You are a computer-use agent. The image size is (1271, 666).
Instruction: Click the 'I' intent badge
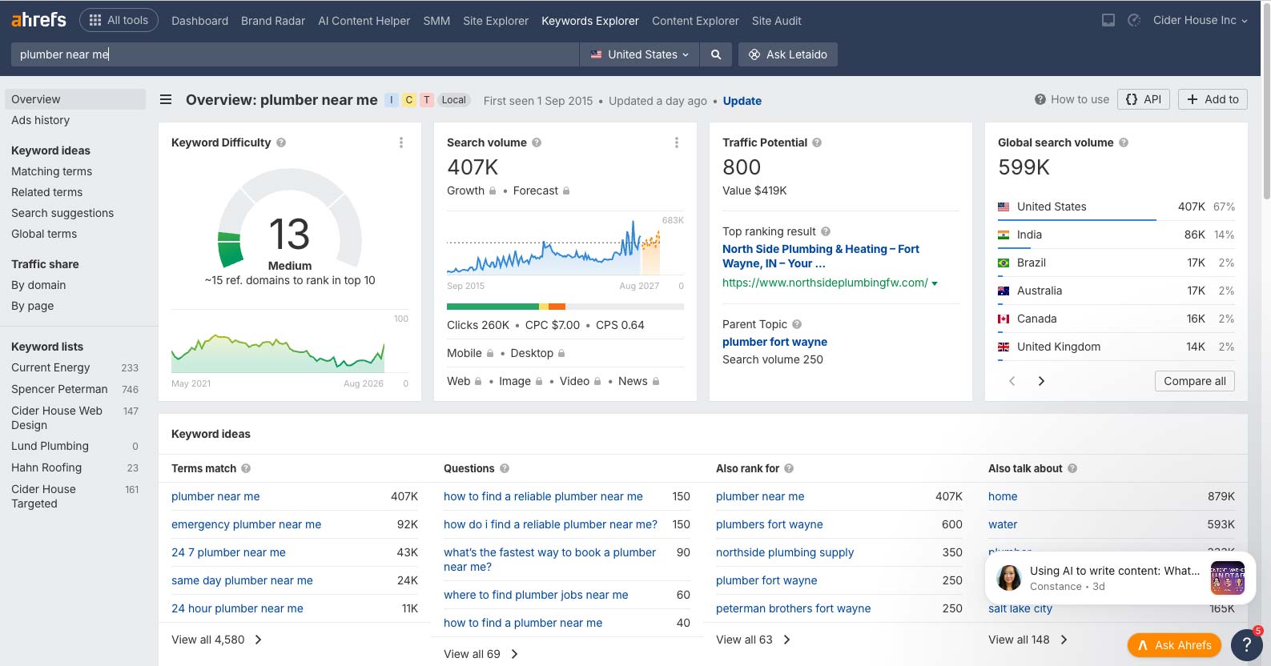(x=392, y=100)
